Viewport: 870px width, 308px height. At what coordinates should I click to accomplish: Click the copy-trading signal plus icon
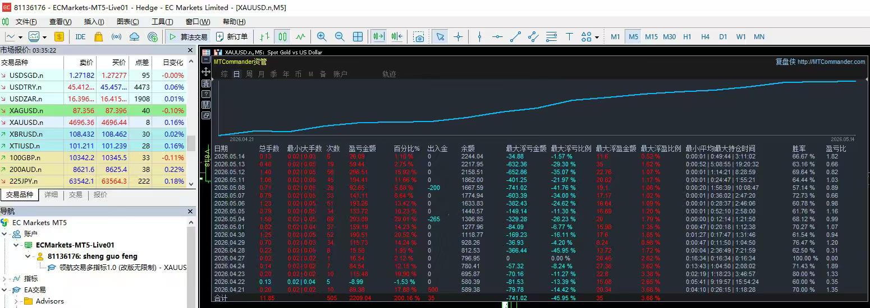click(x=152, y=37)
